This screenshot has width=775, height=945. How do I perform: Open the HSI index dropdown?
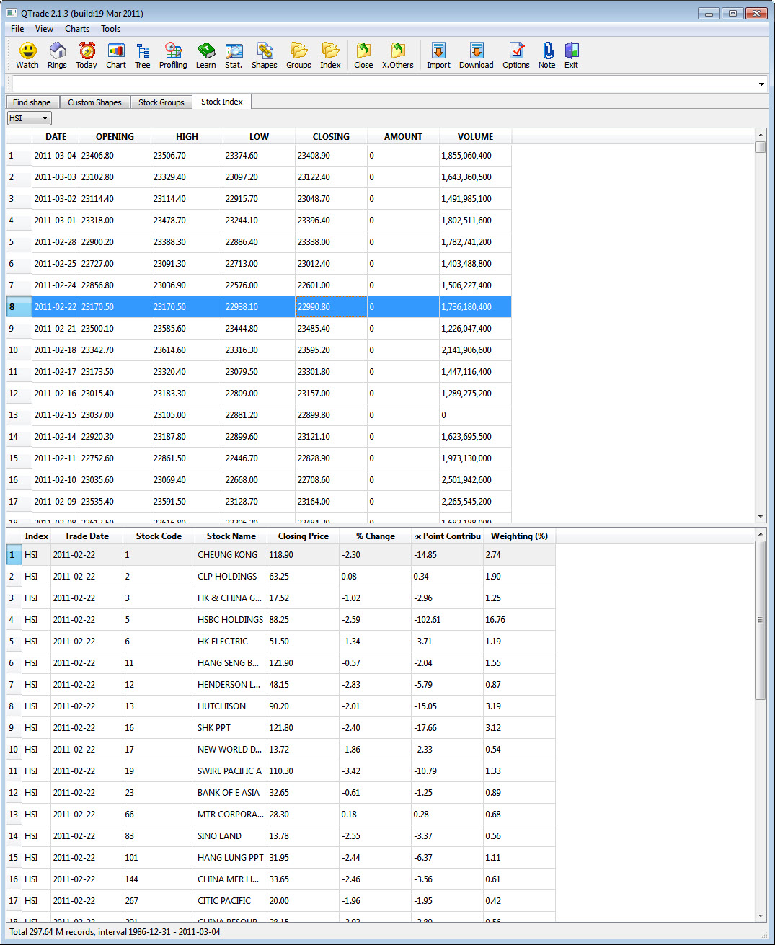(x=29, y=117)
